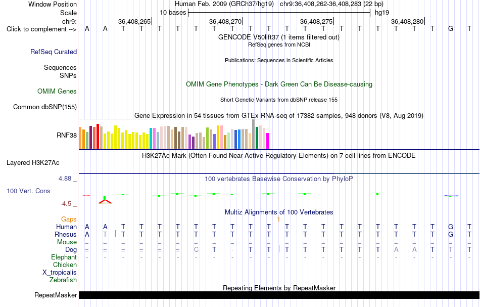
Task: Click the 'Click to complement -->' label
Action: 41,29
